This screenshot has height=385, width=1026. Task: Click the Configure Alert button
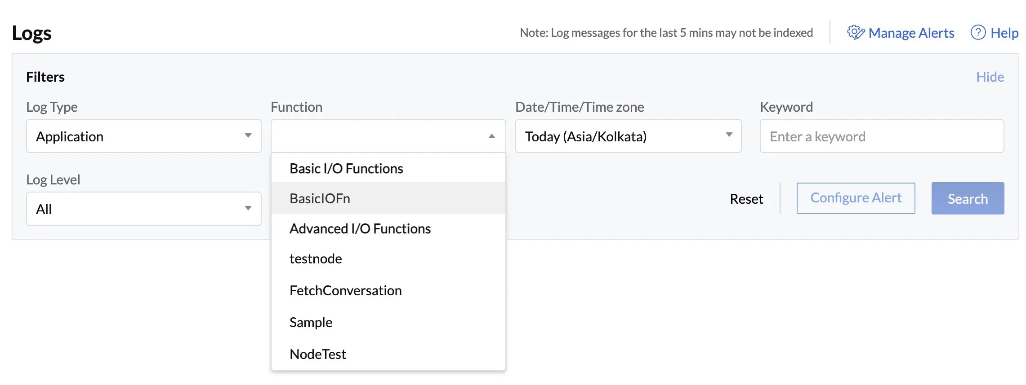[x=856, y=198]
